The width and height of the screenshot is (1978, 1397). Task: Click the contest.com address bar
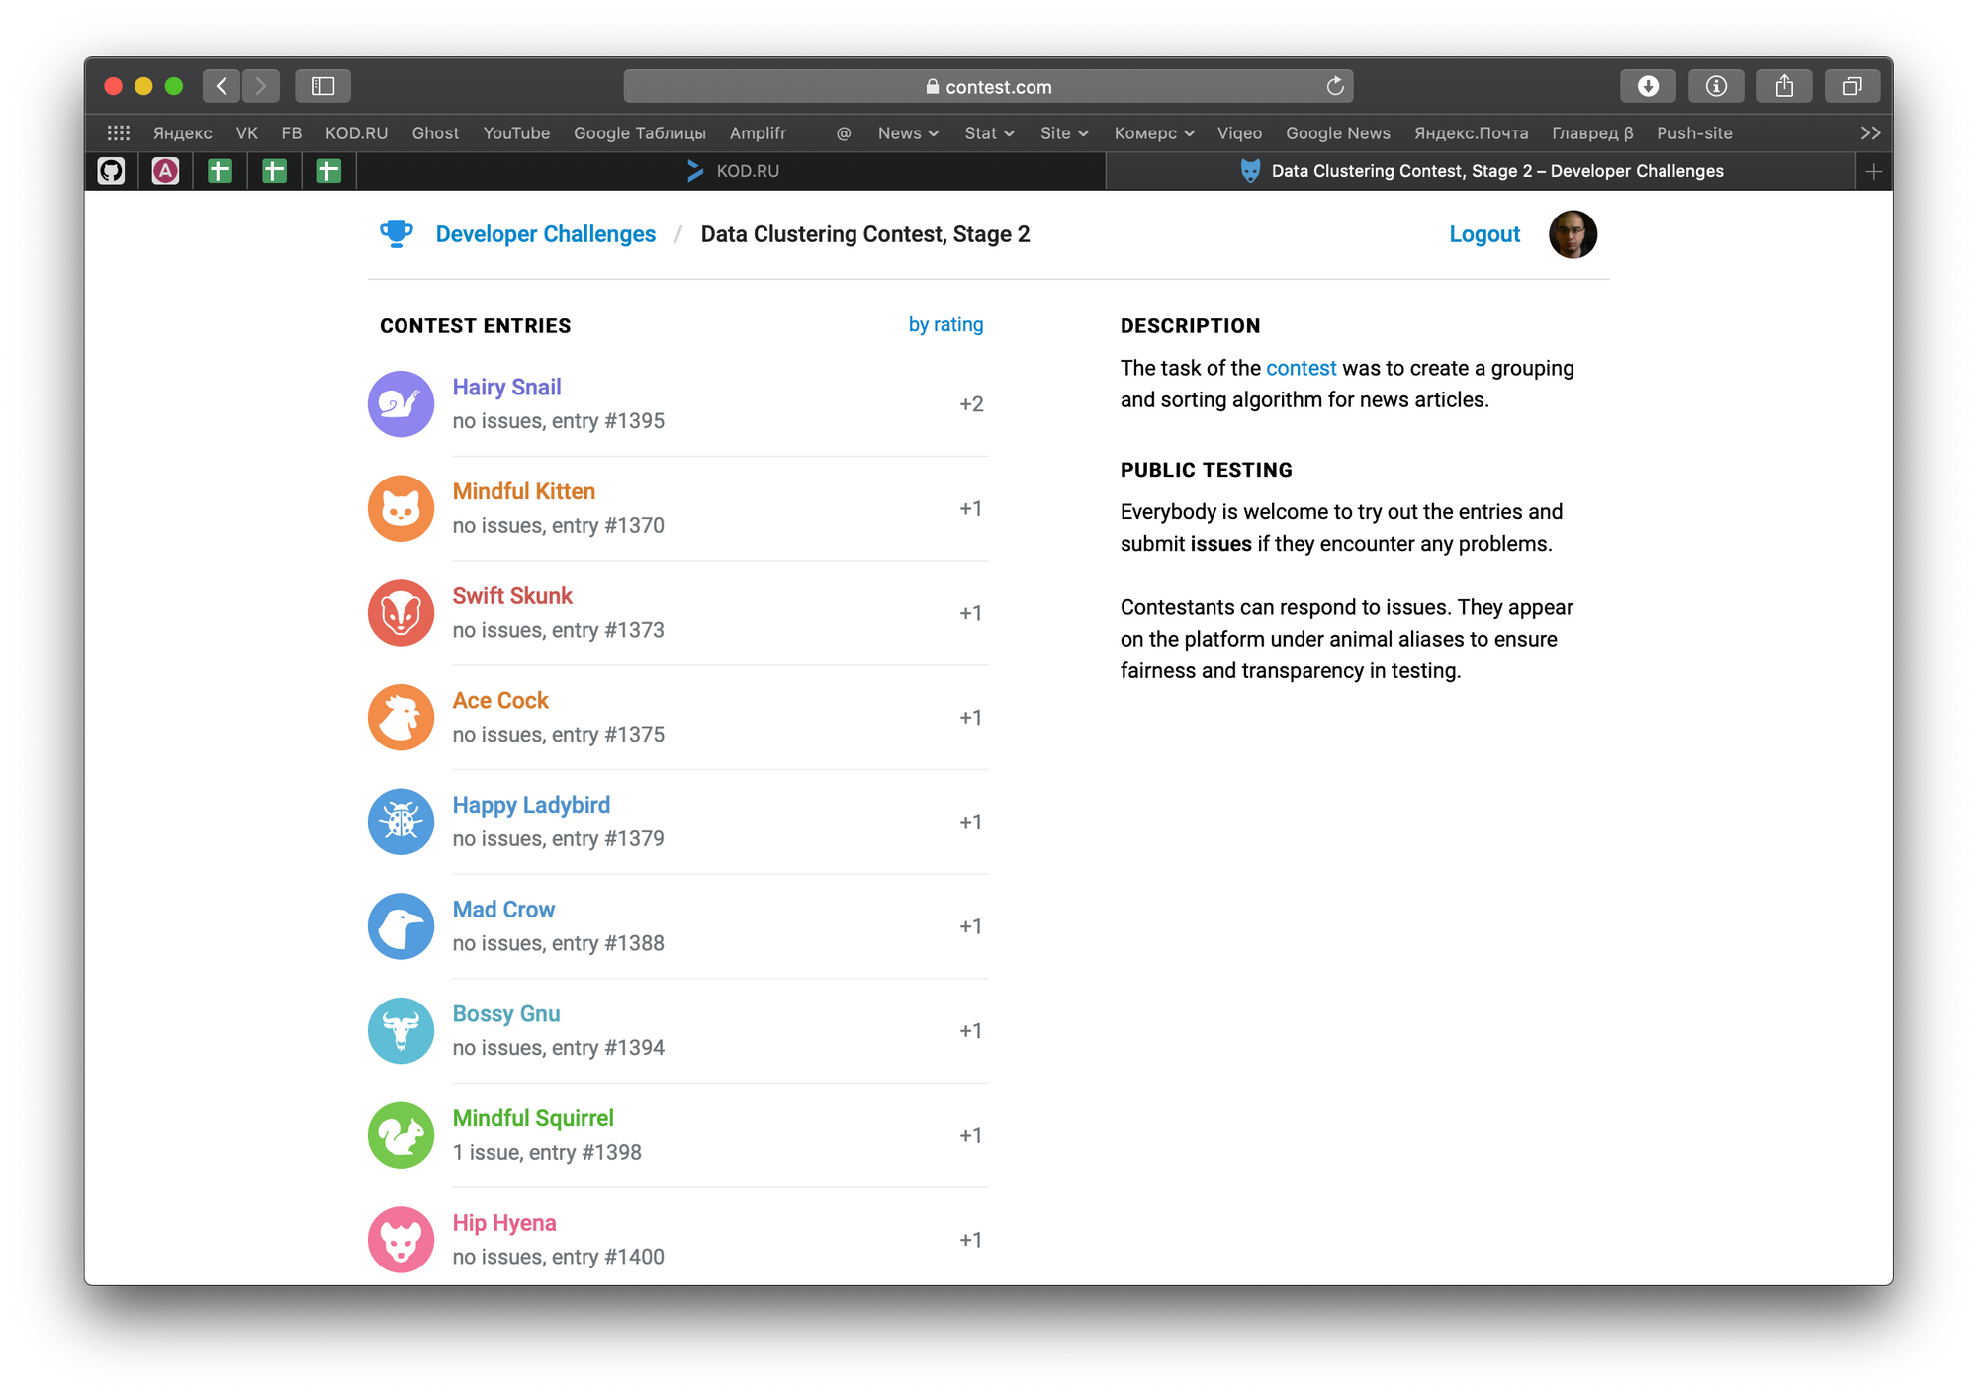tap(987, 86)
